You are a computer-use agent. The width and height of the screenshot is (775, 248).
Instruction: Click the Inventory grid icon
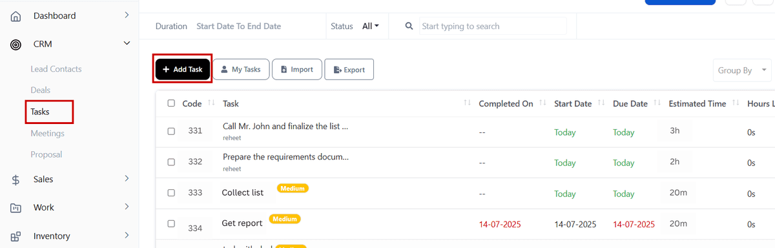click(x=16, y=236)
